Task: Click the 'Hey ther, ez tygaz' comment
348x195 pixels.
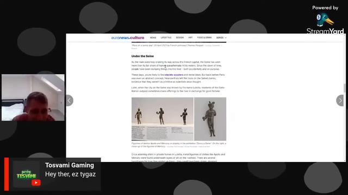Action: [x=70, y=174]
